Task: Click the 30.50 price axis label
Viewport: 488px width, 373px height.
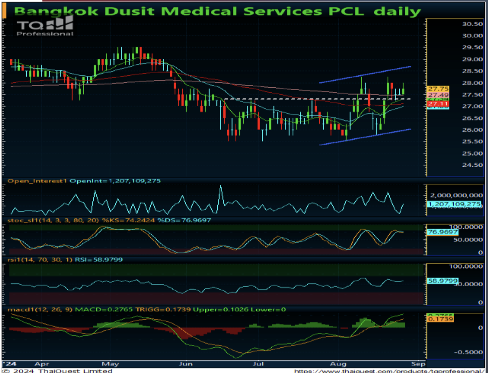Action: (x=472, y=24)
